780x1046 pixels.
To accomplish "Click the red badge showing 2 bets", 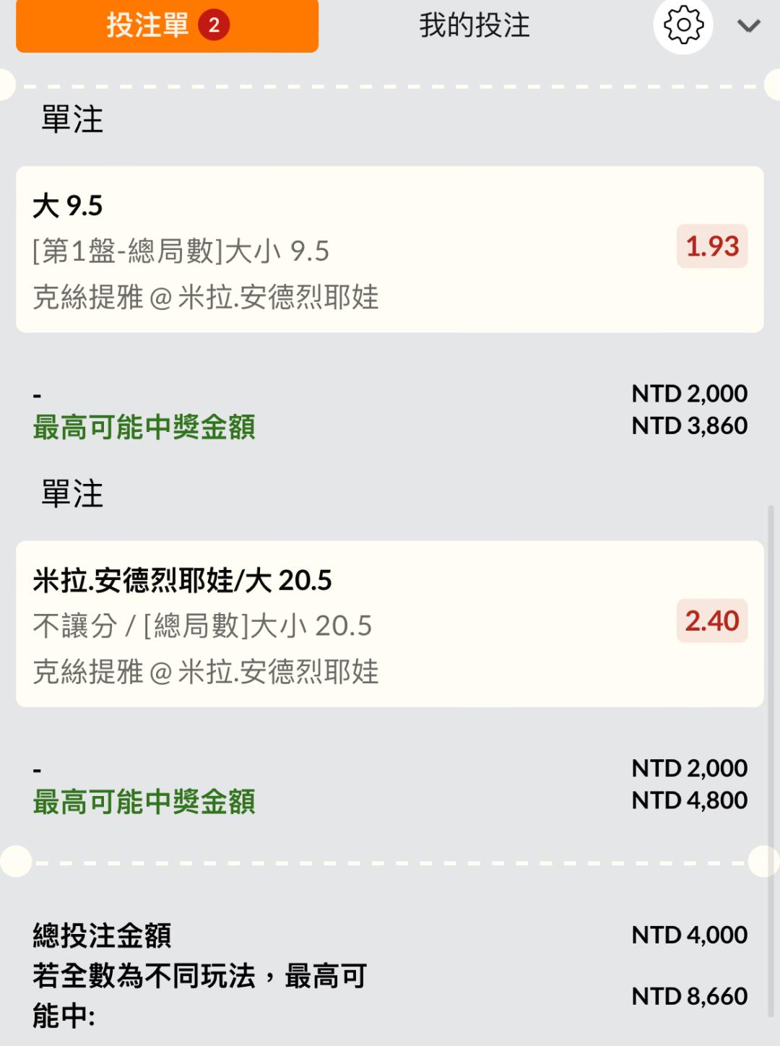I will pyautogui.click(x=214, y=26).
